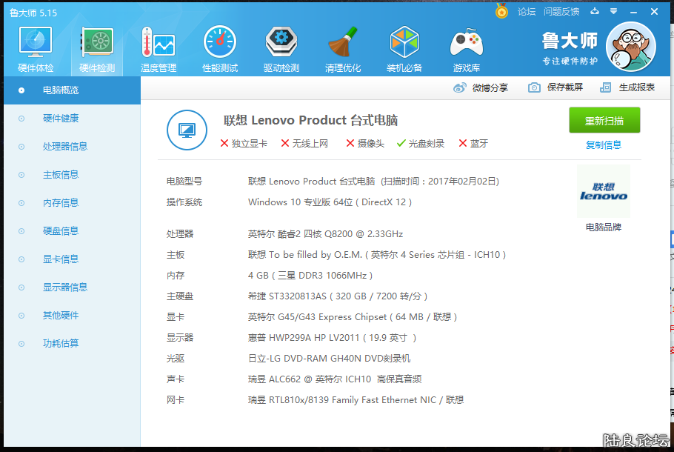The height and width of the screenshot is (452, 674).
Task: Open the 硬件体检 hardware checkup module
Action: tap(35, 50)
